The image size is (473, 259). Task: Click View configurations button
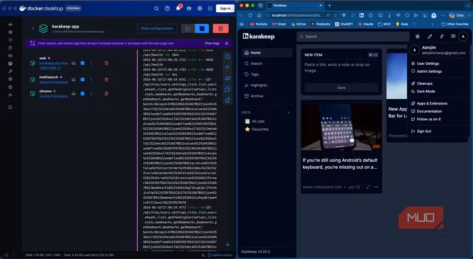(x=157, y=28)
